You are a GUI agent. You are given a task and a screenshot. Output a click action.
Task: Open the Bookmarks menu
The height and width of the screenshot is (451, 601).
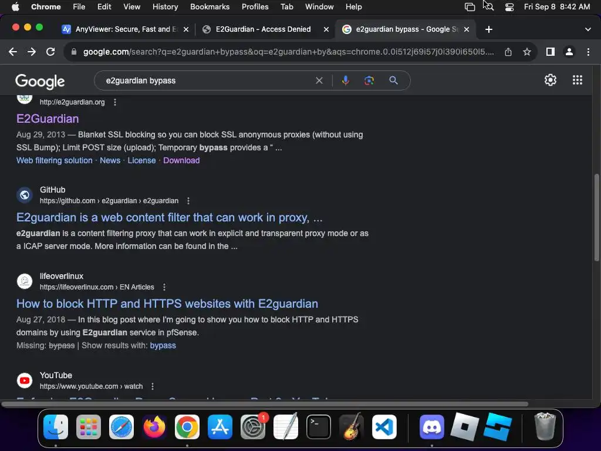point(210,7)
